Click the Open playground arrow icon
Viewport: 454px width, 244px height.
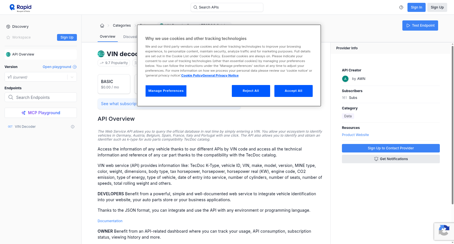coord(75,67)
